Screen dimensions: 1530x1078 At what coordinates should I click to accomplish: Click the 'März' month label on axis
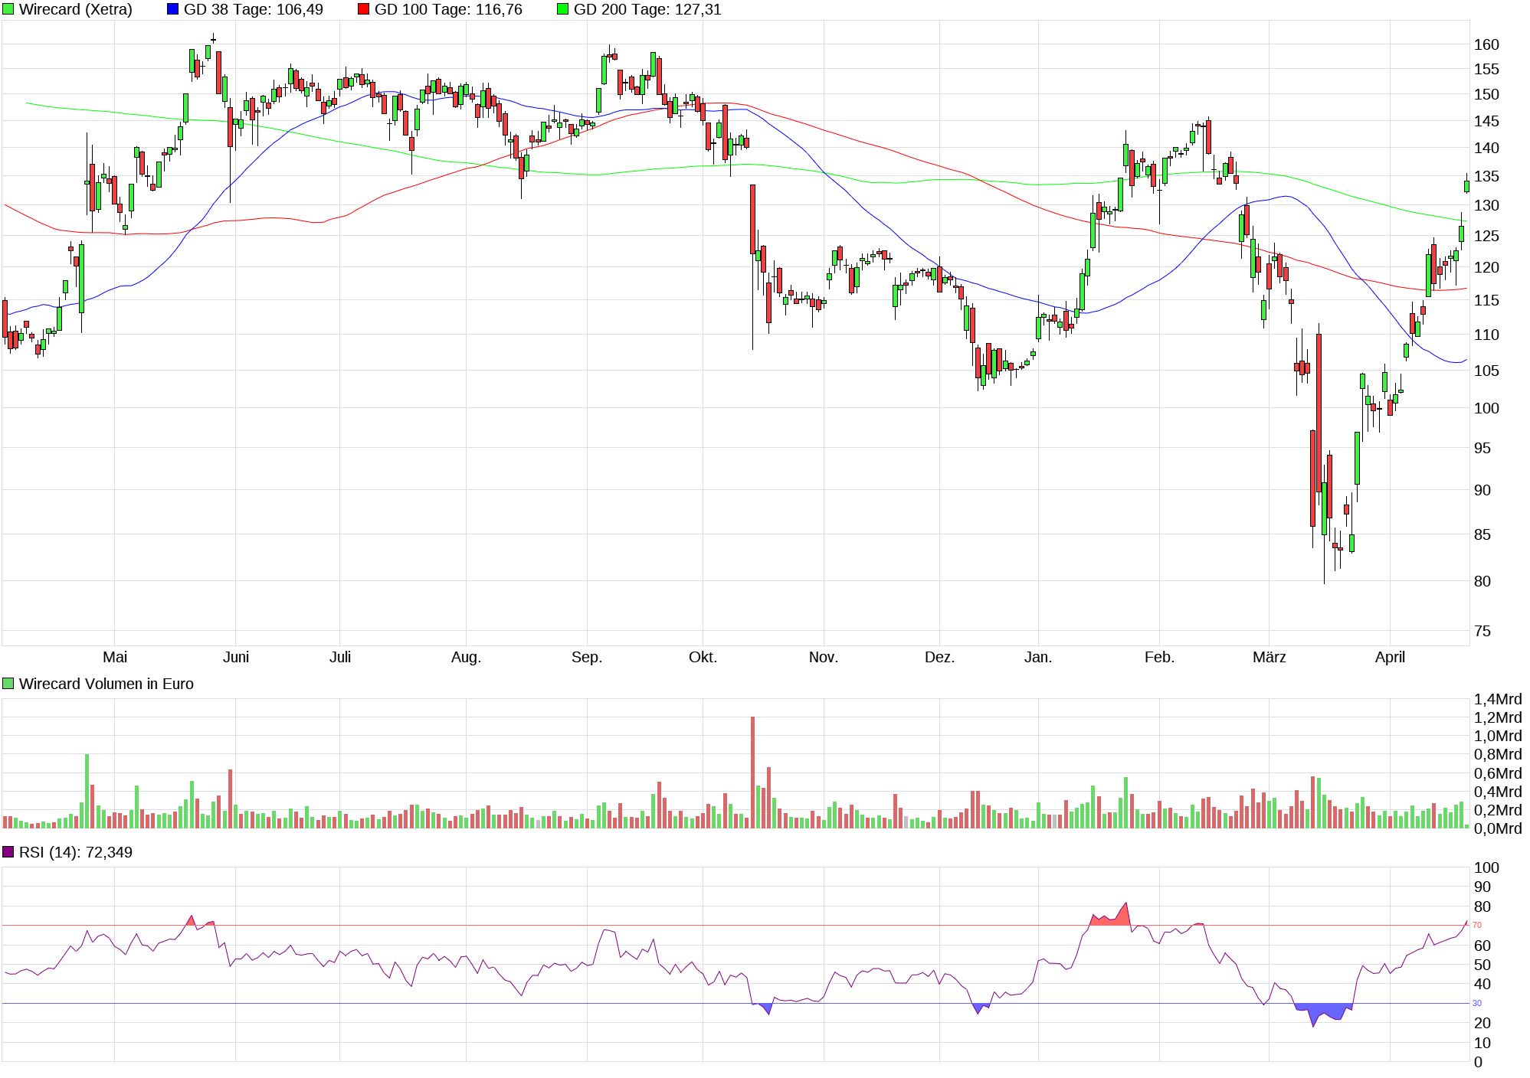click(x=1269, y=657)
